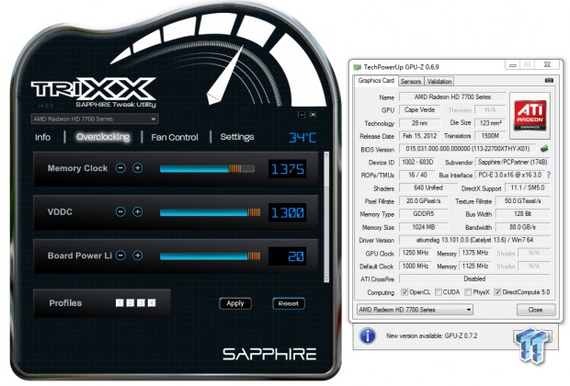Select profile slot 2
The width and height of the screenshot is (570, 386).
point(131,302)
